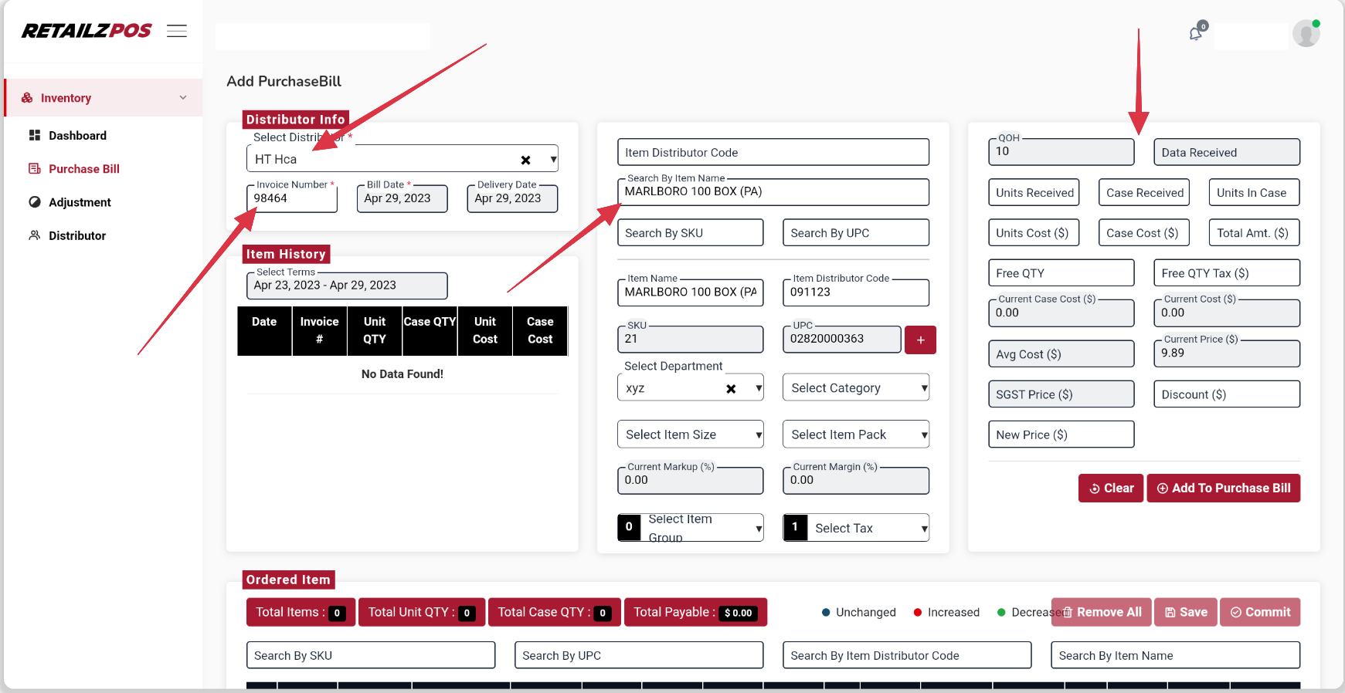Click the hamburger menu icon
Image resolution: width=1345 pixels, height=693 pixels.
tap(177, 31)
